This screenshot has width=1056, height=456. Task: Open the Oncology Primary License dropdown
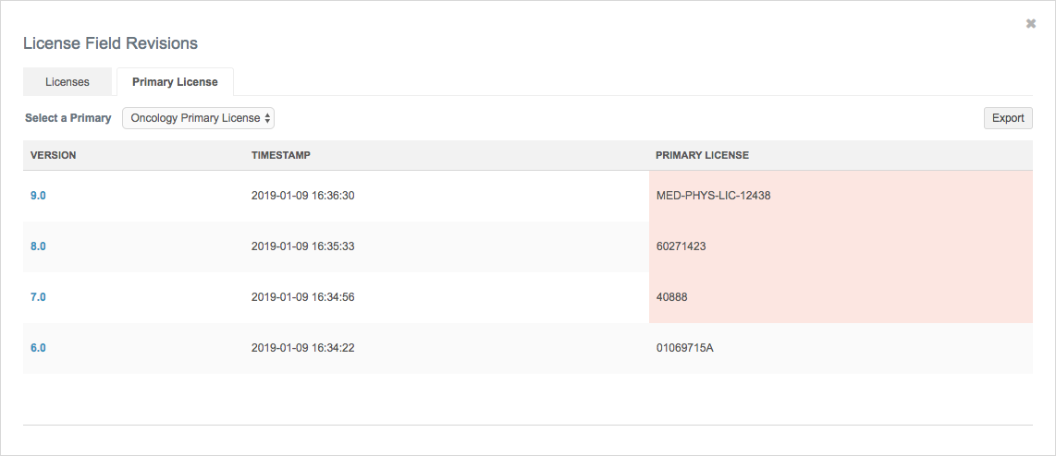[199, 118]
